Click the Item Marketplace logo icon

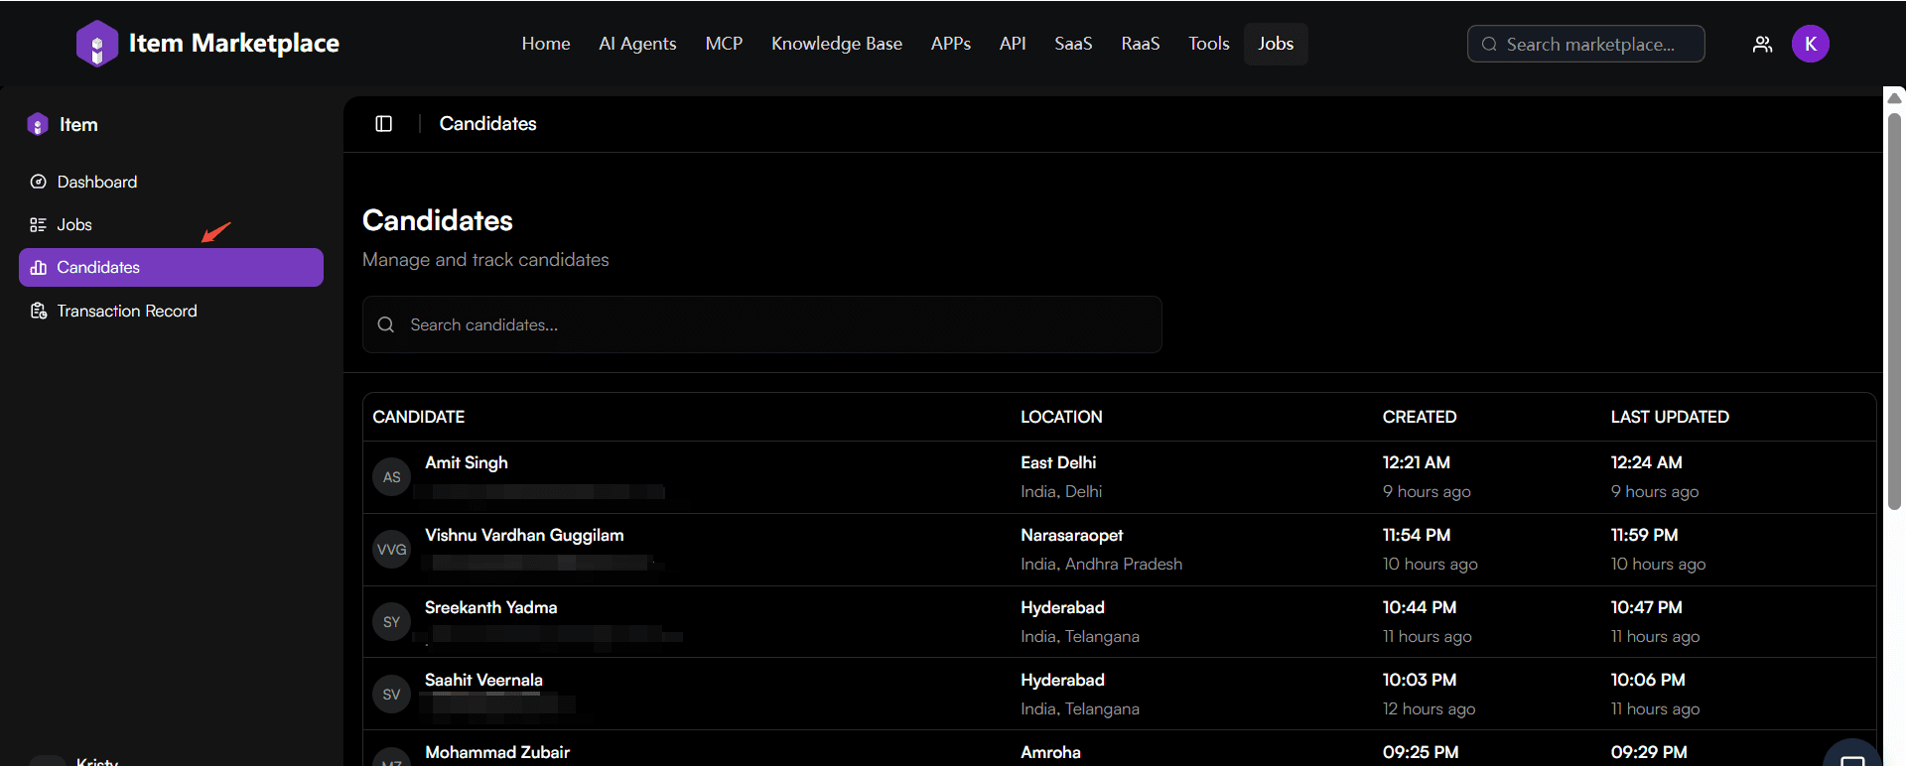(96, 44)
